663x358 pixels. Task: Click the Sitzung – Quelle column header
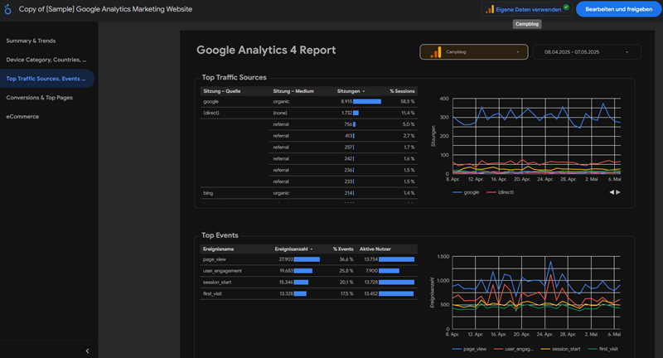click(221, 91)
